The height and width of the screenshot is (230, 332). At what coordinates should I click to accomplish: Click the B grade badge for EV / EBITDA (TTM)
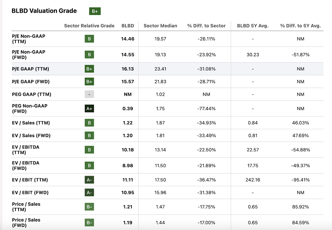click(89, 150)
